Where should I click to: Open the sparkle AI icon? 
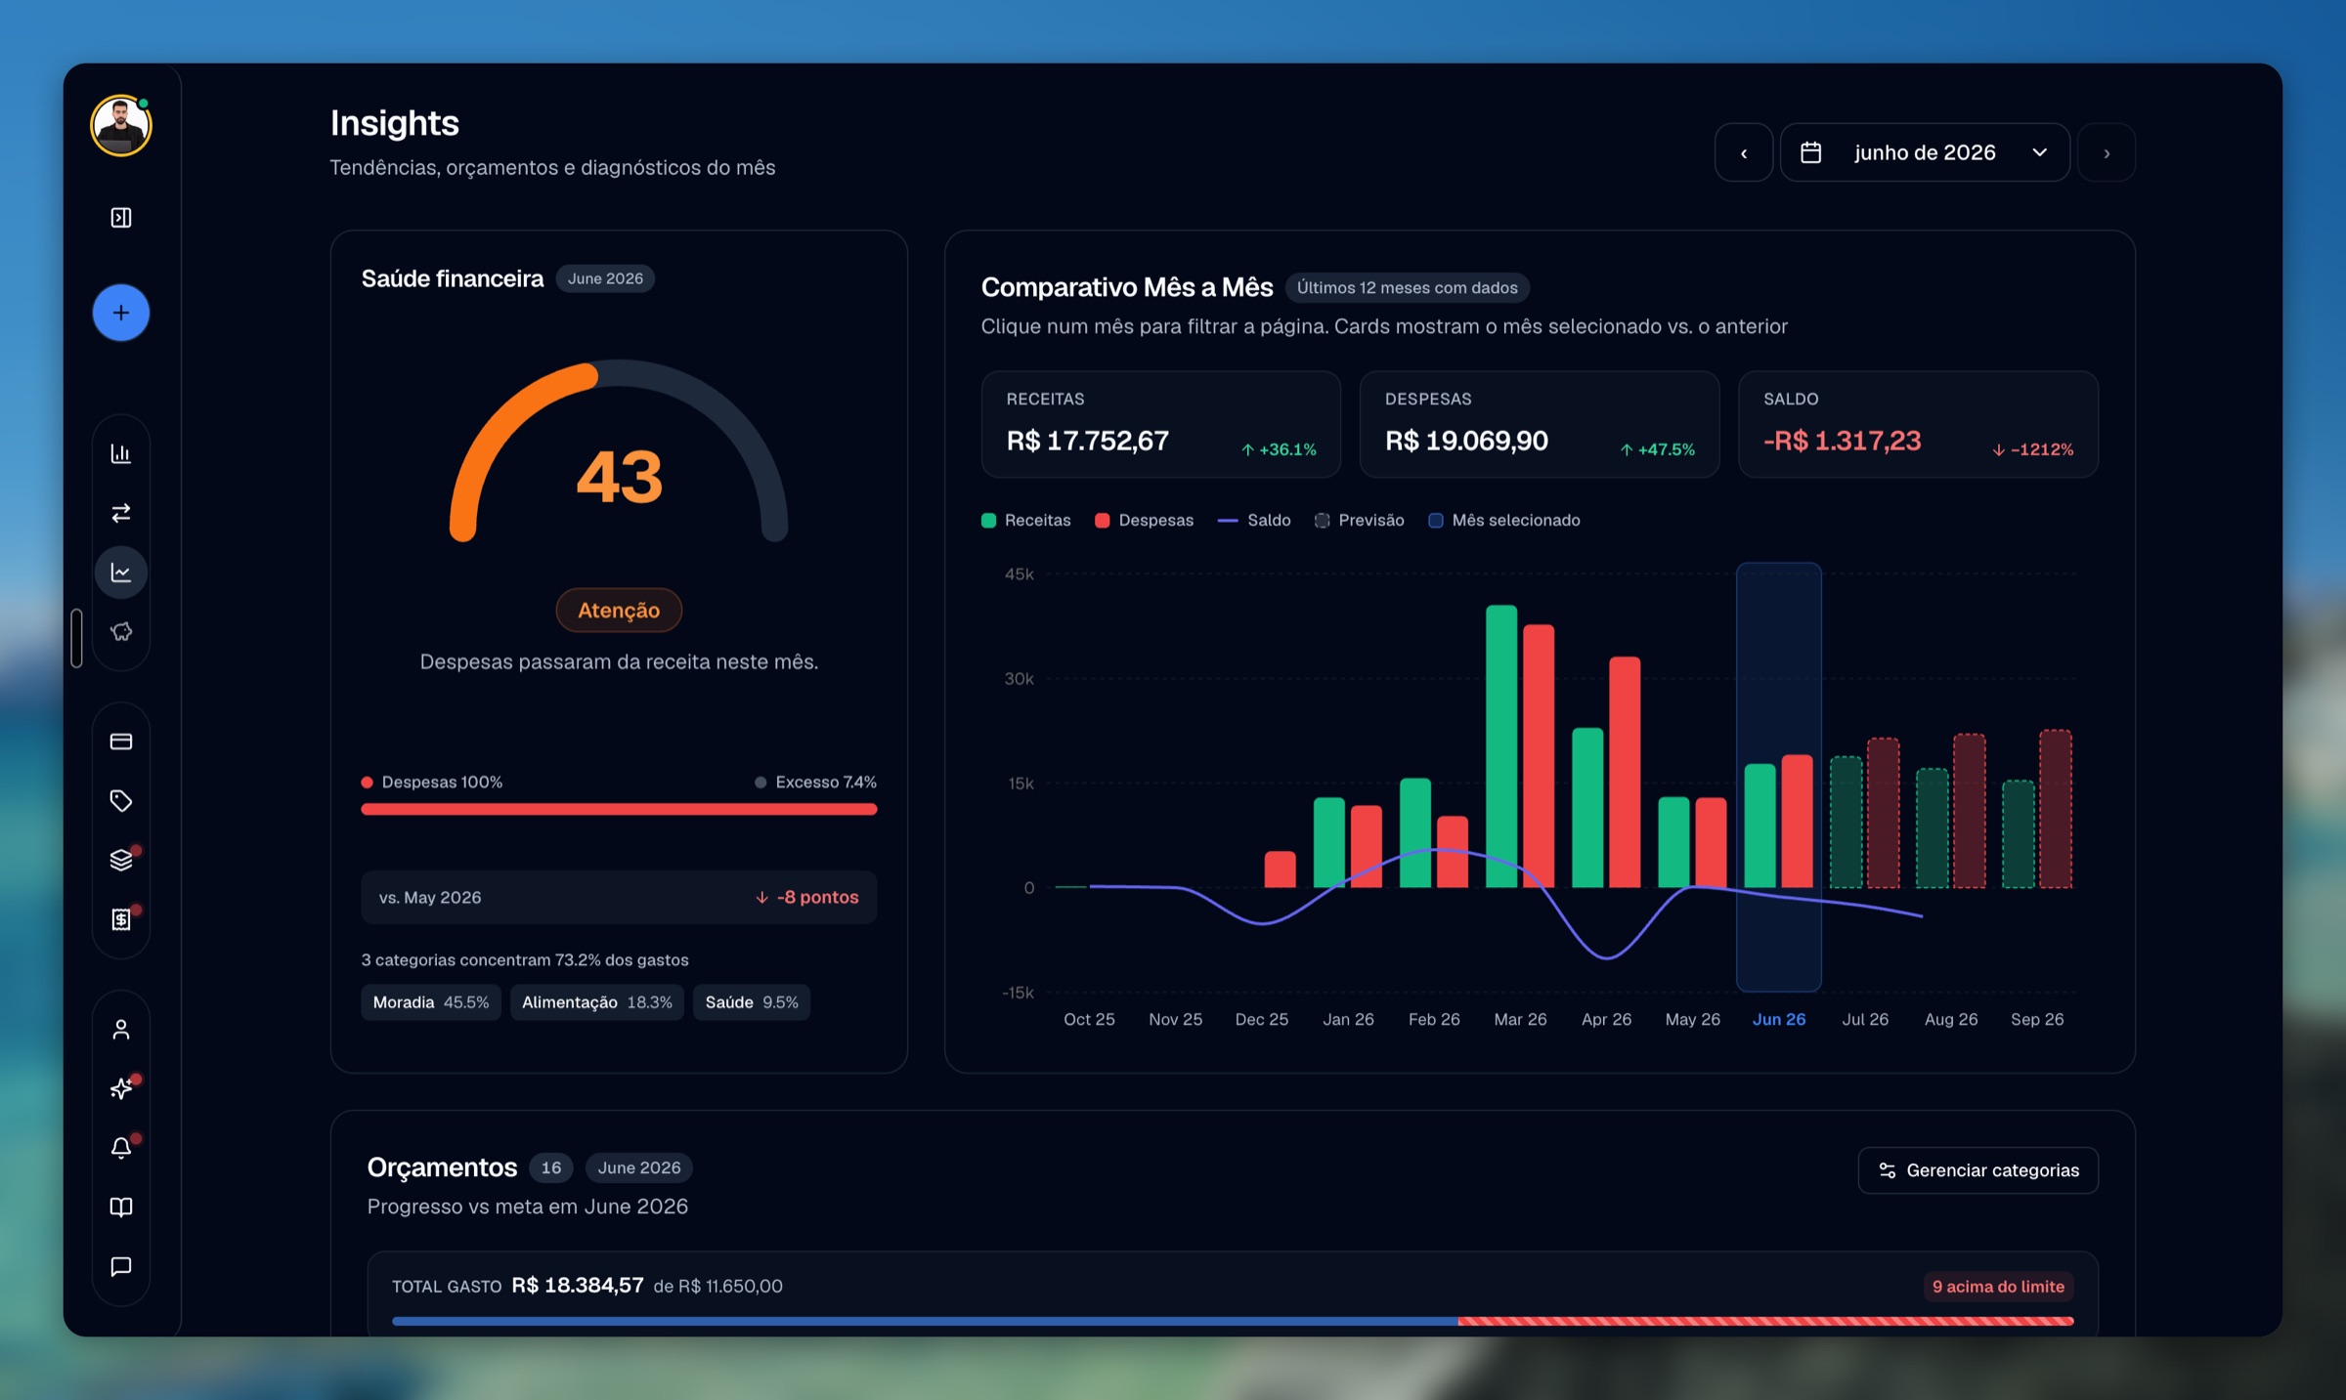[x=121, y=1088]
